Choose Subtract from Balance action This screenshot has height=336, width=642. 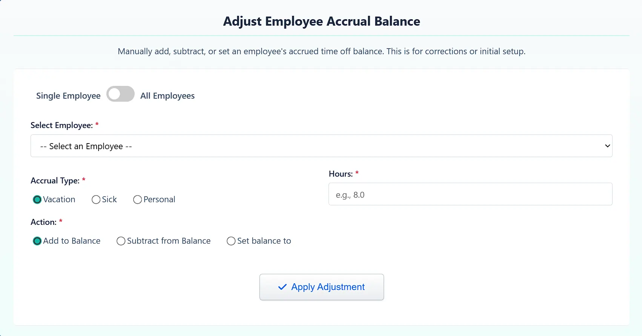click(121, 241)
